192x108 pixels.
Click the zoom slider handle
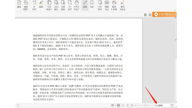[146, 106]
